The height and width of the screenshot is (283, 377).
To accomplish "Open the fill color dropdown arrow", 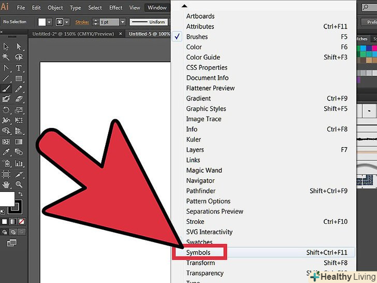I will [x=49, y=22].
